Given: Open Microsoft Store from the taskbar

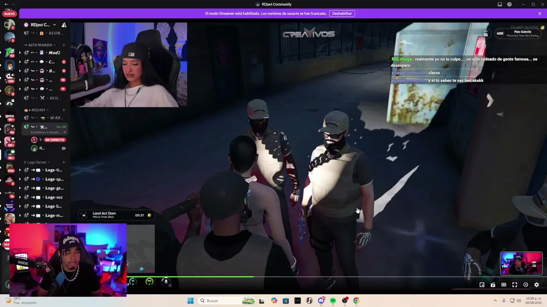Looking at the screenshot, I should click(x=286, y=301).
